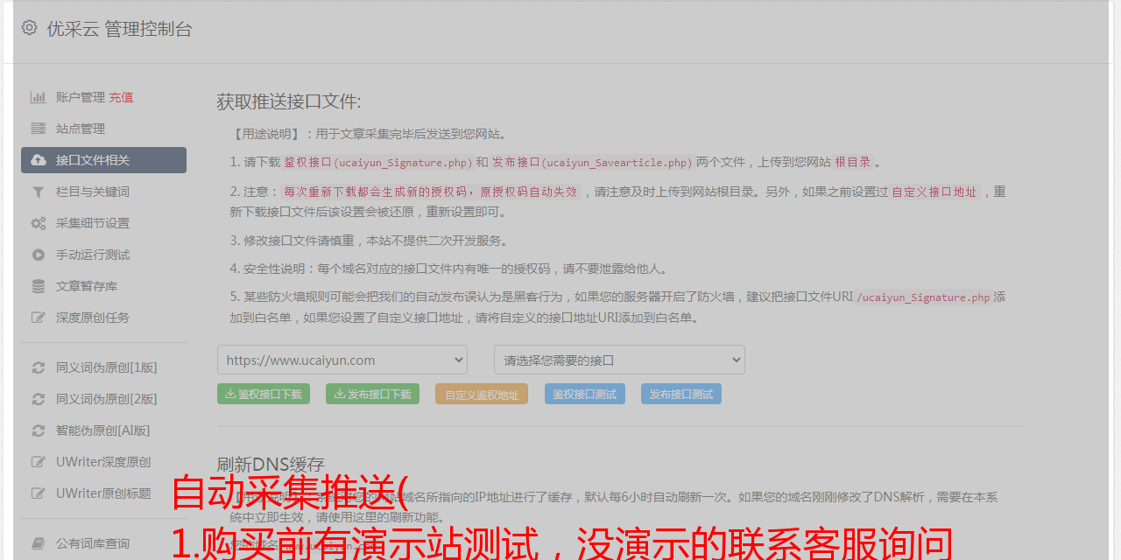
Task: Click the 鉴权接口(ucaiyun_Signature.php) code text
Action: tap(378, 162)
